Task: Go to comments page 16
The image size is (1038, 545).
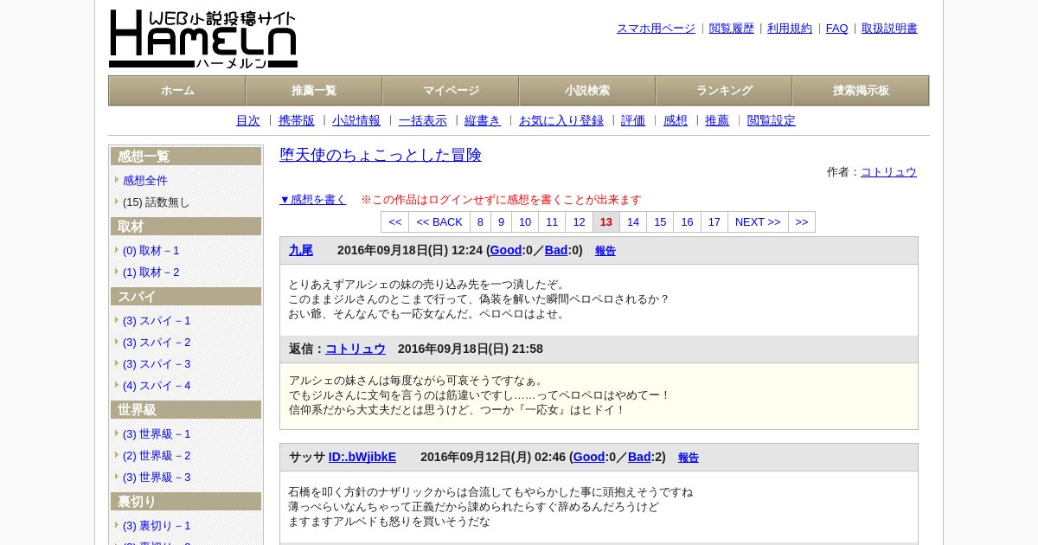Action: (x=687, y=222)
